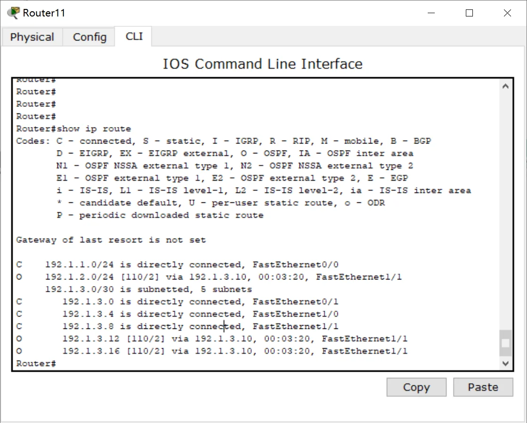Click the 192.1.2.0/24 OSPF route line
The height and width of the screenshot is (423, 527).
[x=209, y=277]
